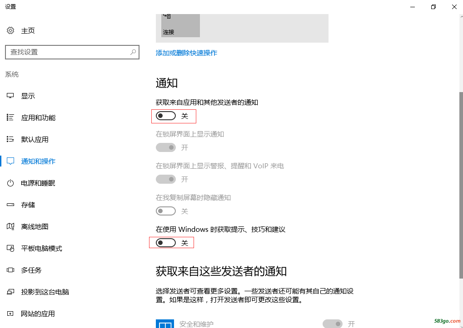
Task: Open 主页 settings home
Action: pos(28,31)
